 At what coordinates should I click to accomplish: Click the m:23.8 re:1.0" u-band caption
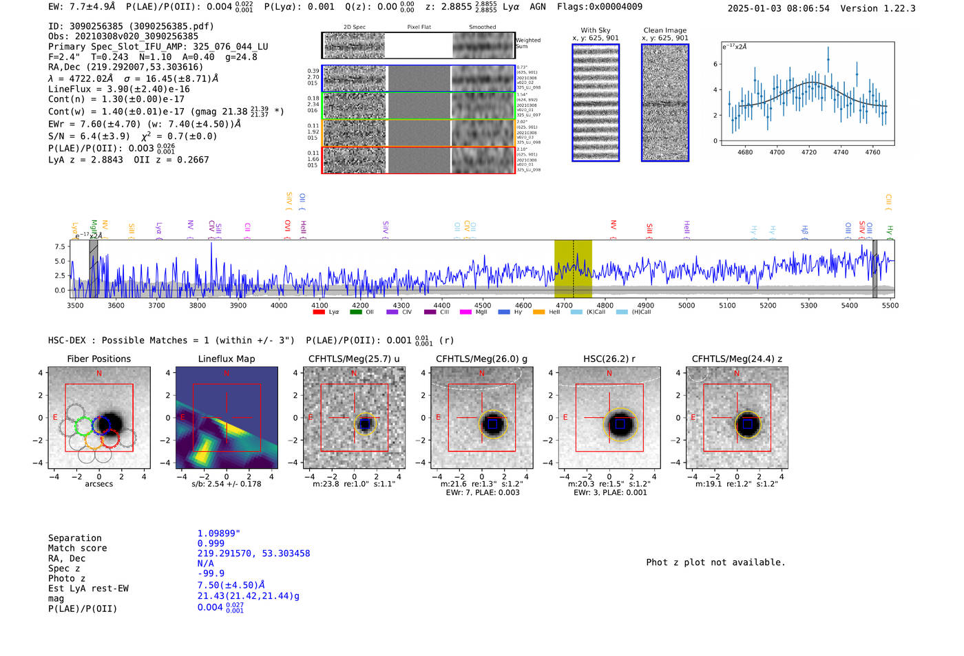[x=354, y=484]
